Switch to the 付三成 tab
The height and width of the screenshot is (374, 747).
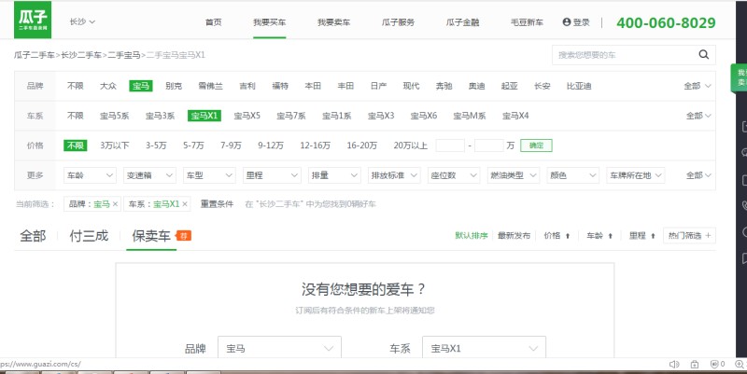coord(89,236)
